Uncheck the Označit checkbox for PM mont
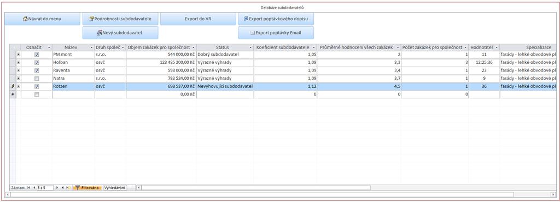The width and height of the screenshot is (560, 202). click(x=37, y=55)
